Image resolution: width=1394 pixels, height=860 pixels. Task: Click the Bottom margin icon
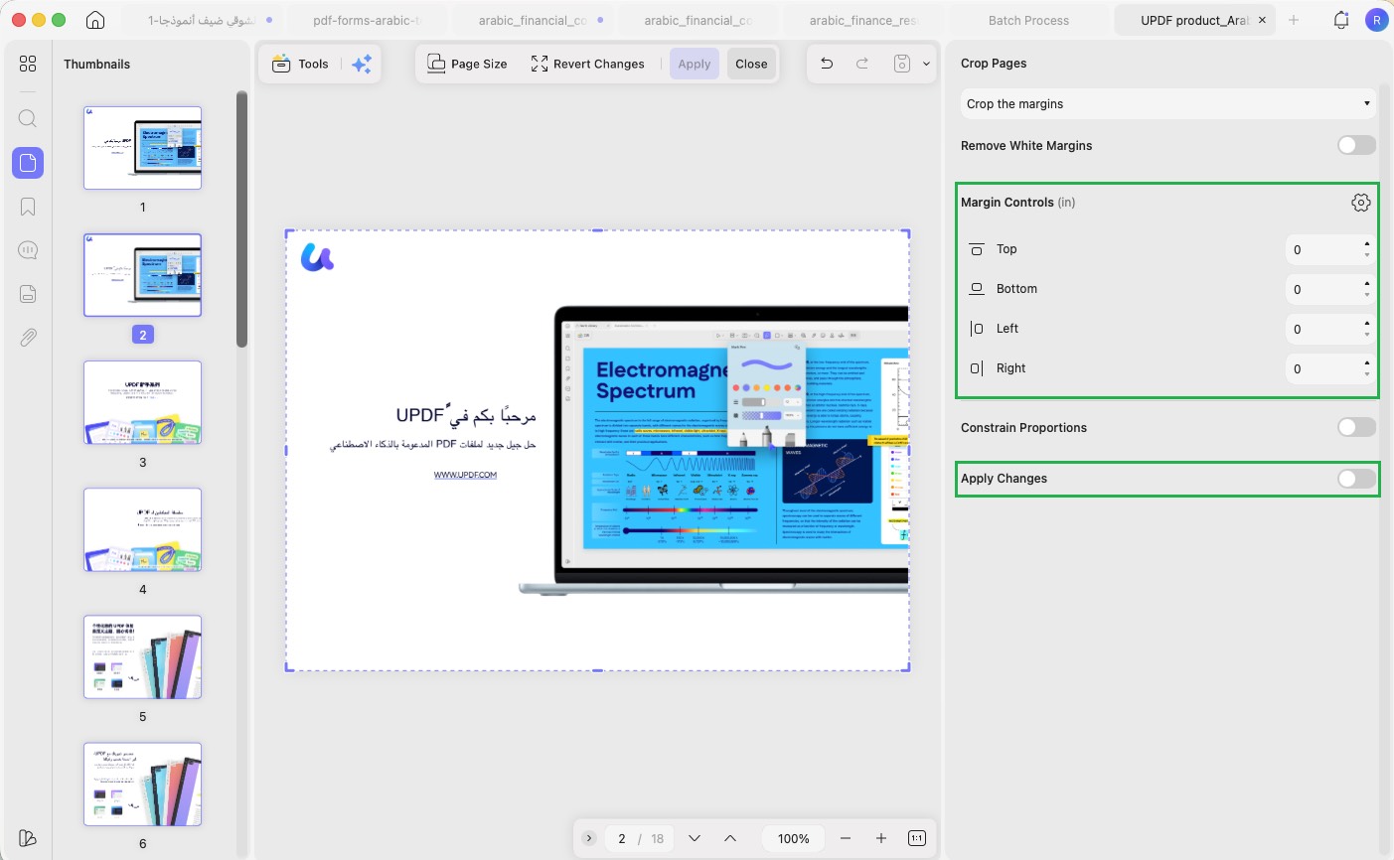(x=977, y=289)
